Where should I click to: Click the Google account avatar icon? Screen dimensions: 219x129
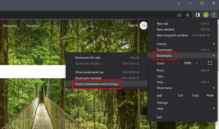tap(144, 26)
